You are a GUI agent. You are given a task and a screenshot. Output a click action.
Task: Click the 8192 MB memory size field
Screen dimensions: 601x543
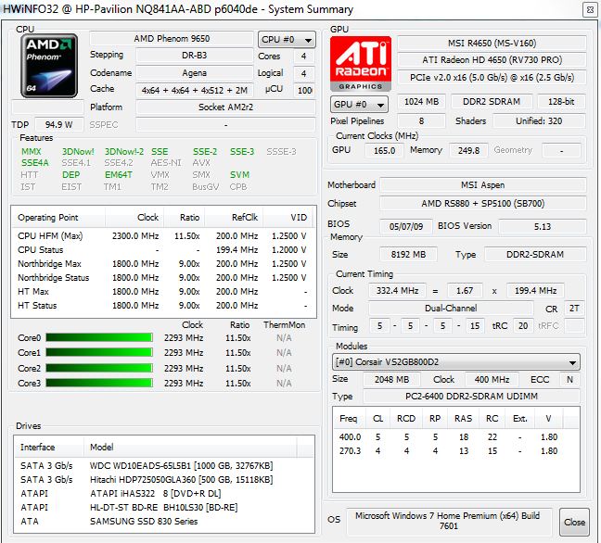(408, 255)
